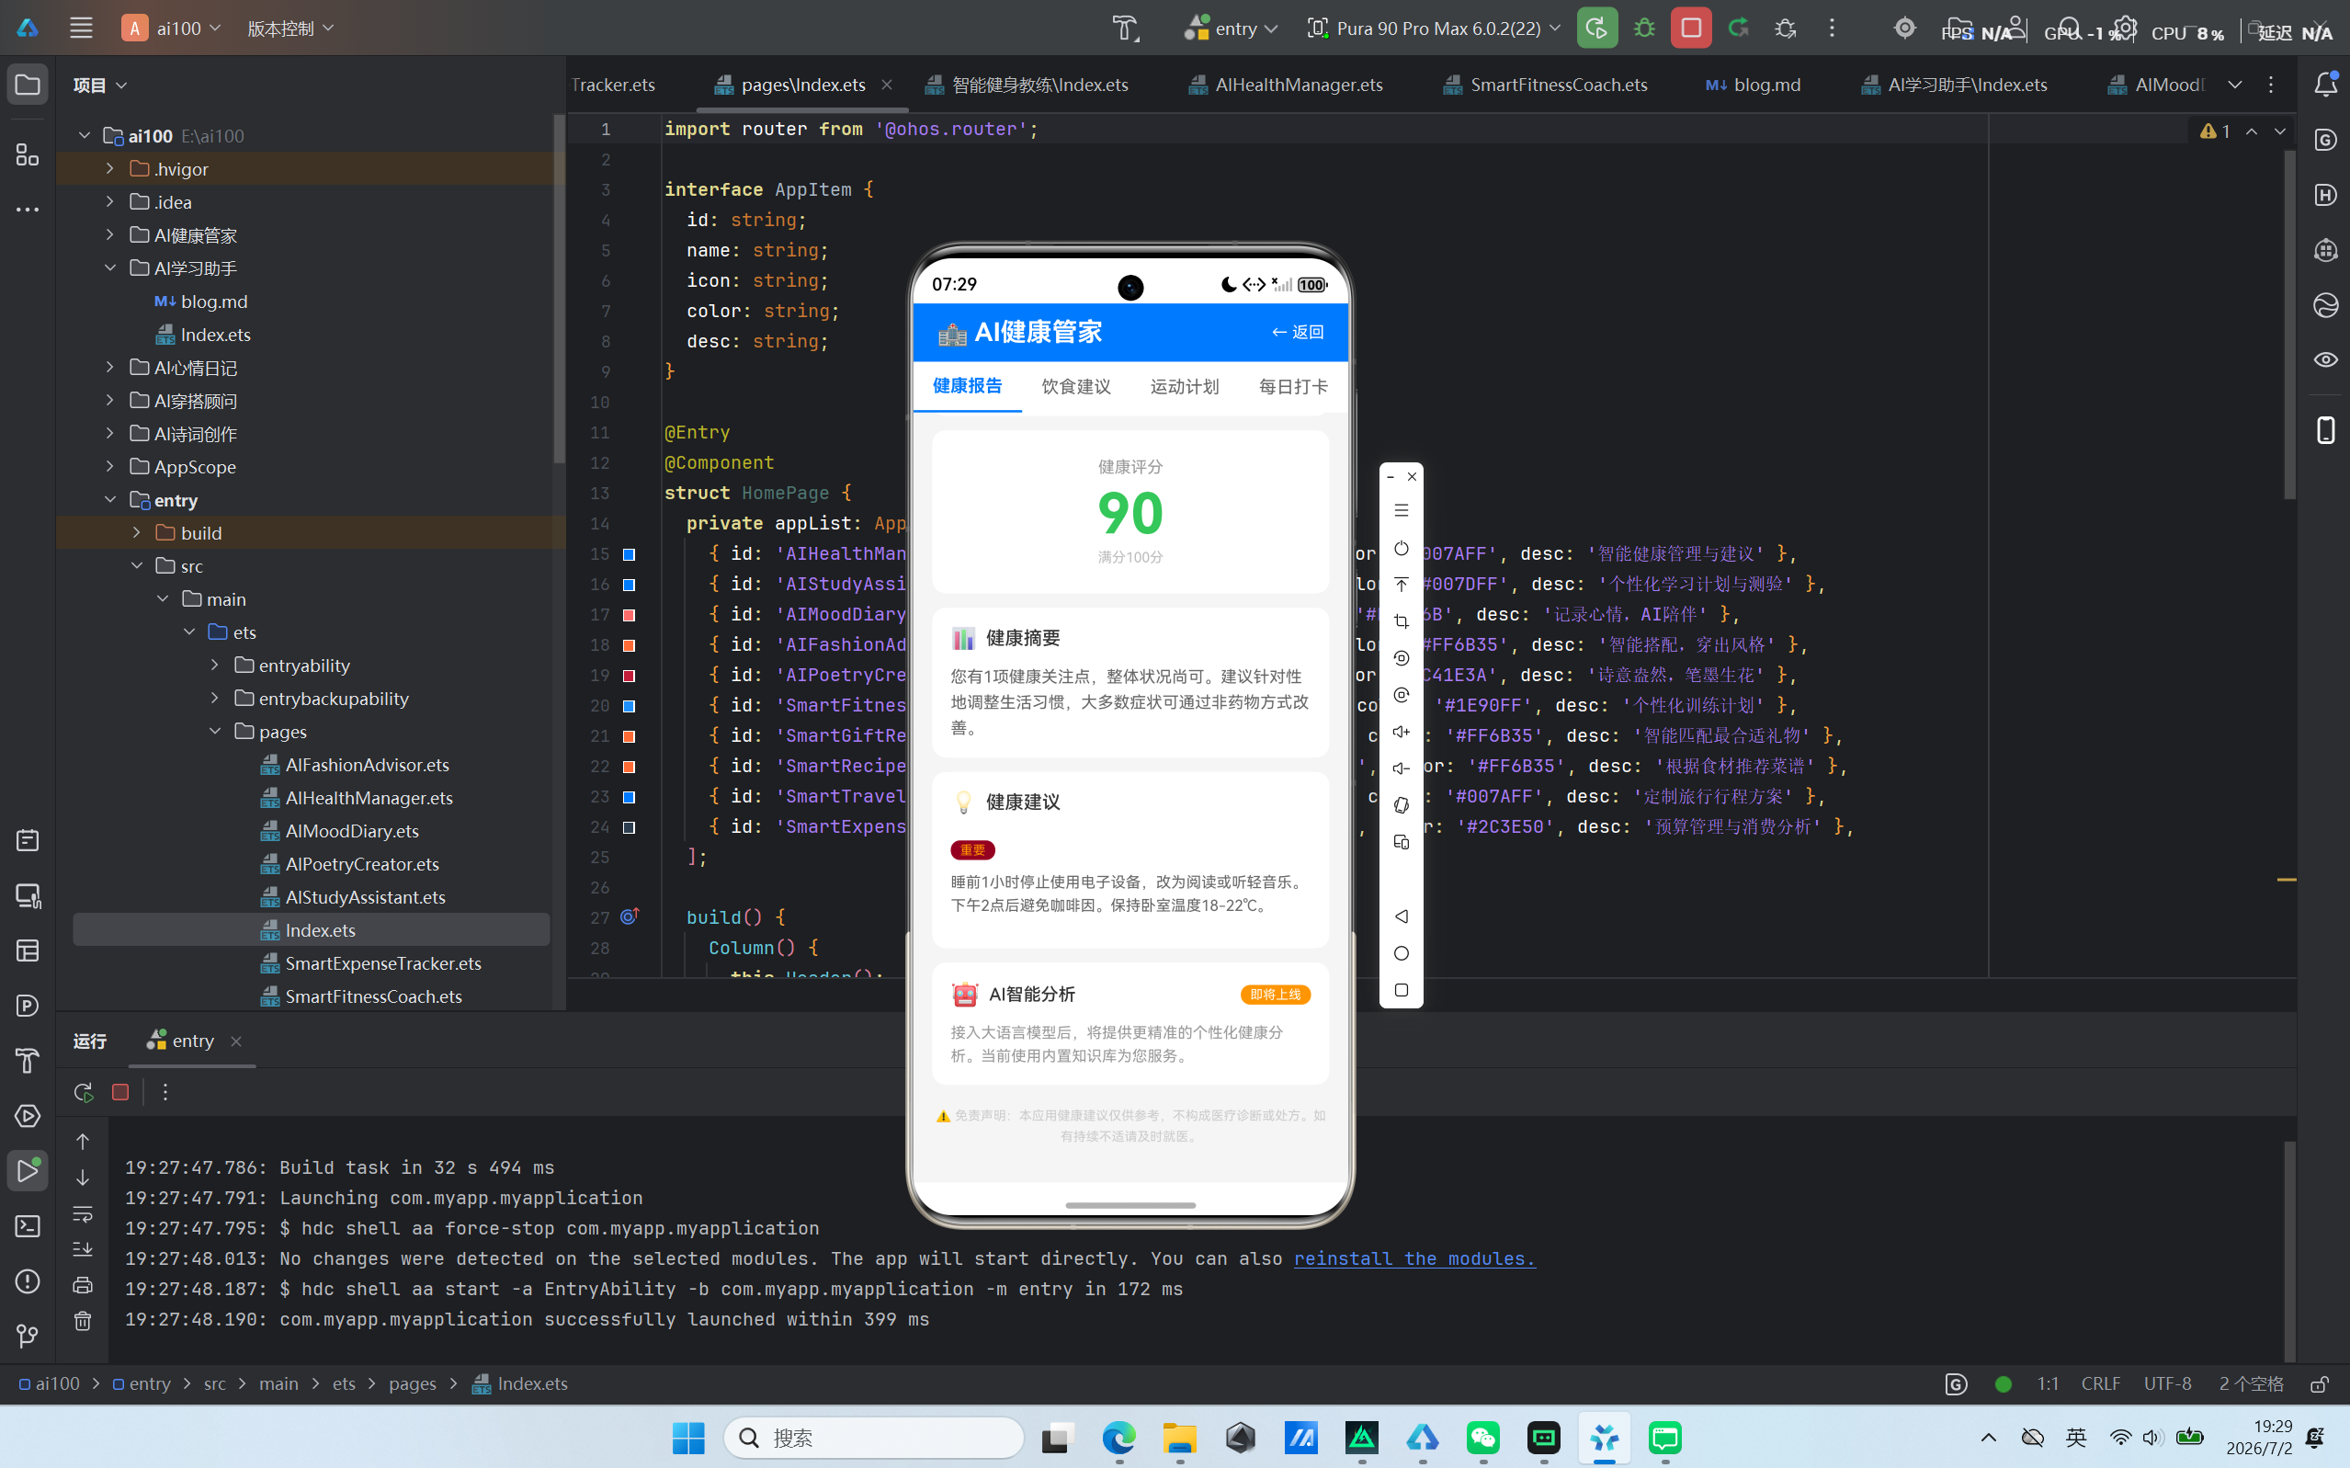The height and width of the screenshot is (1468, 2350).
Task: Tap the 返回 button in app header
Action: 1297,332
